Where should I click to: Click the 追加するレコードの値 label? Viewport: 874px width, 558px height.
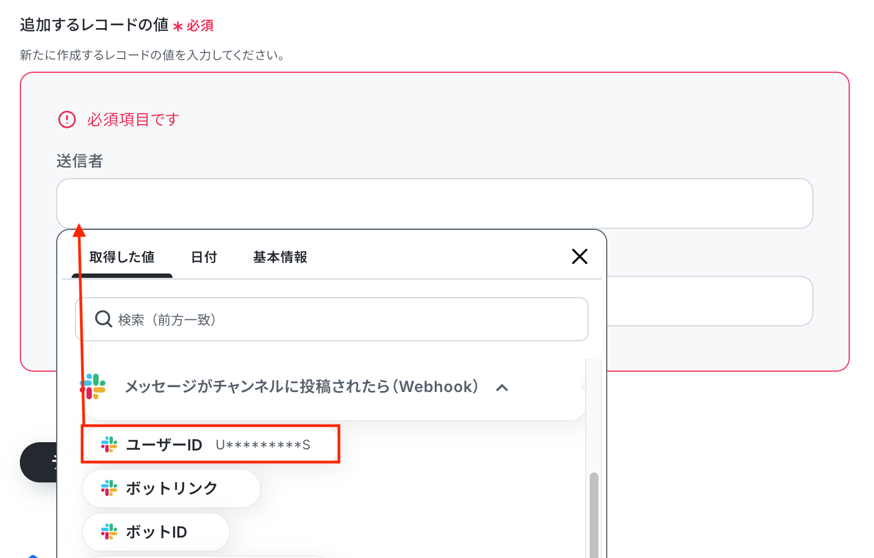click(94, 25)
